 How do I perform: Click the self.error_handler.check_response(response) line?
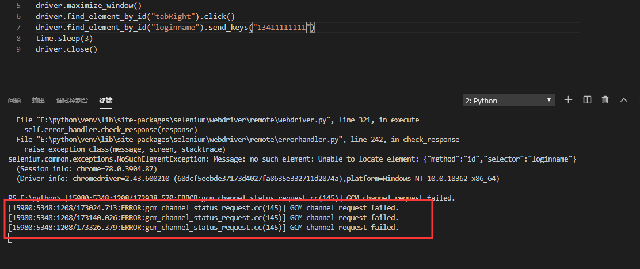tap(111, 129)
